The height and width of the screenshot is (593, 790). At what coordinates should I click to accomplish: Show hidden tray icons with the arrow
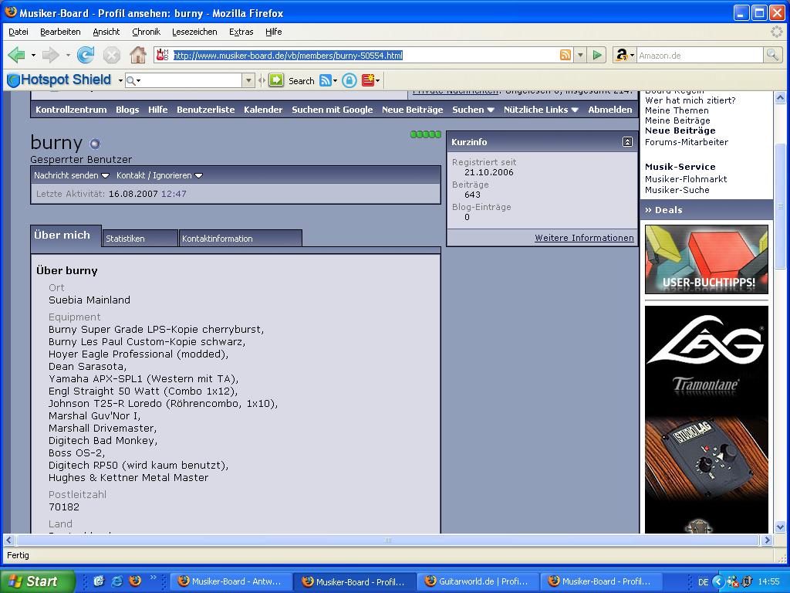point(719,581)
